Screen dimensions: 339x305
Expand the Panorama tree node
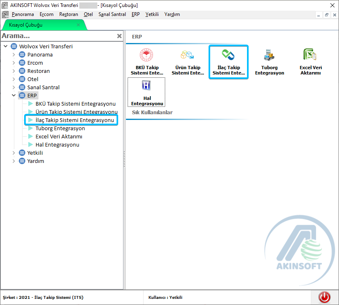(13, 54)
